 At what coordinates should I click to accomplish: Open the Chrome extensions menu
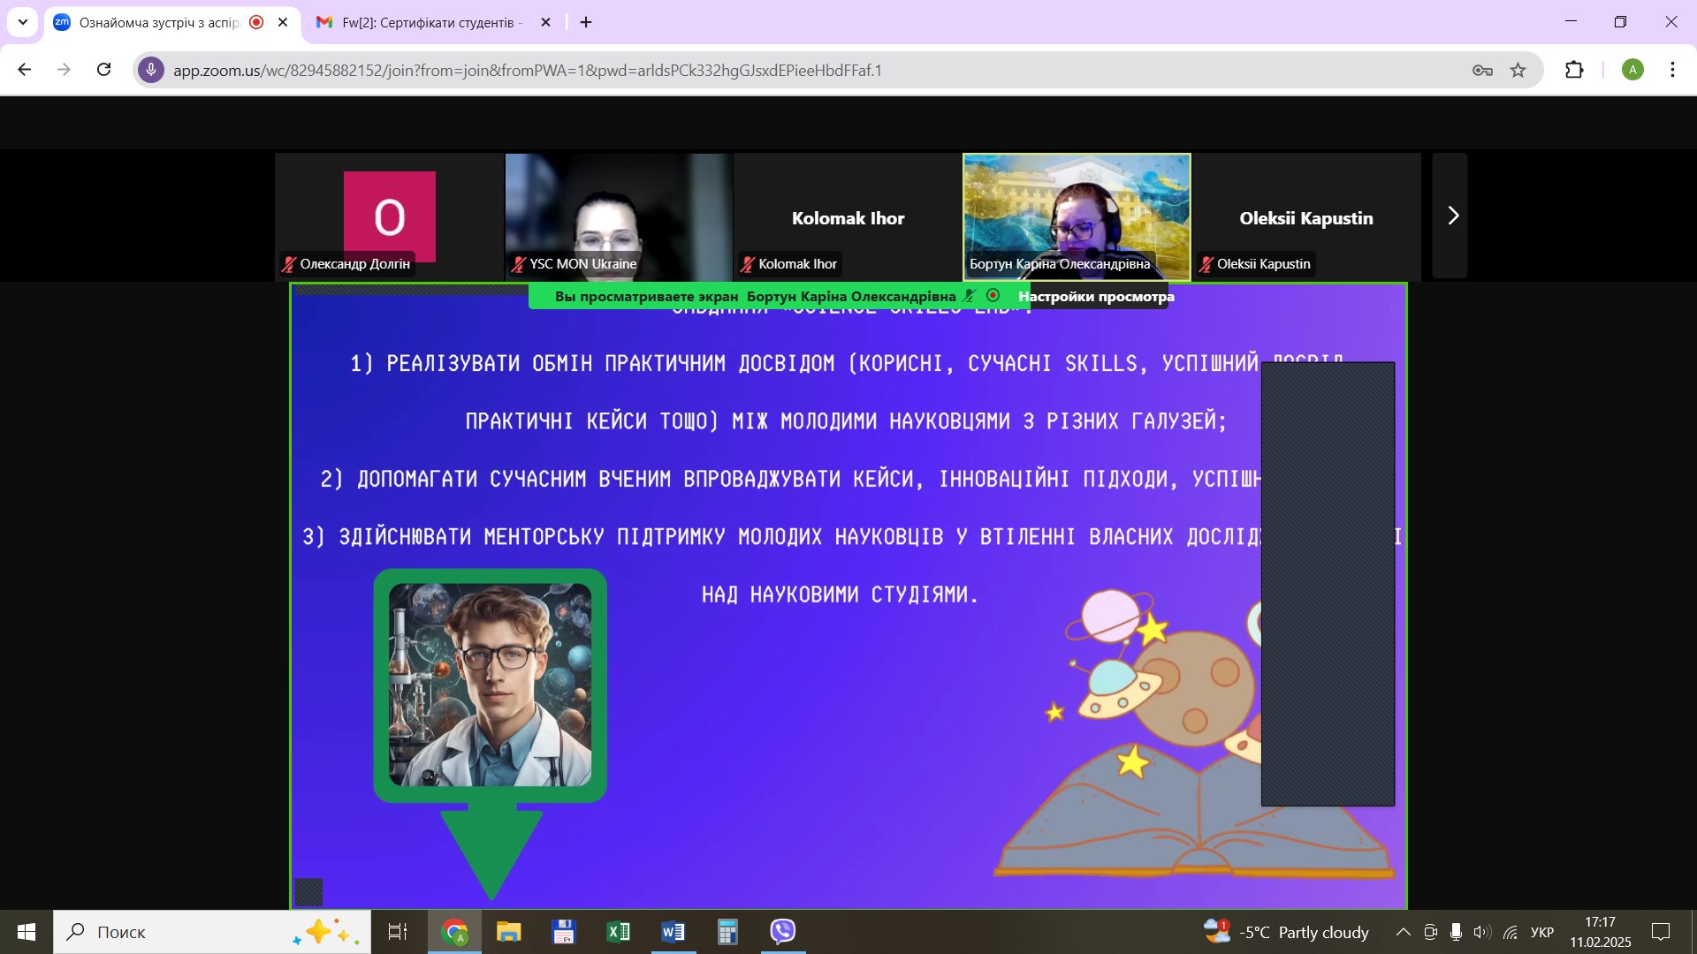(1574, 70)
